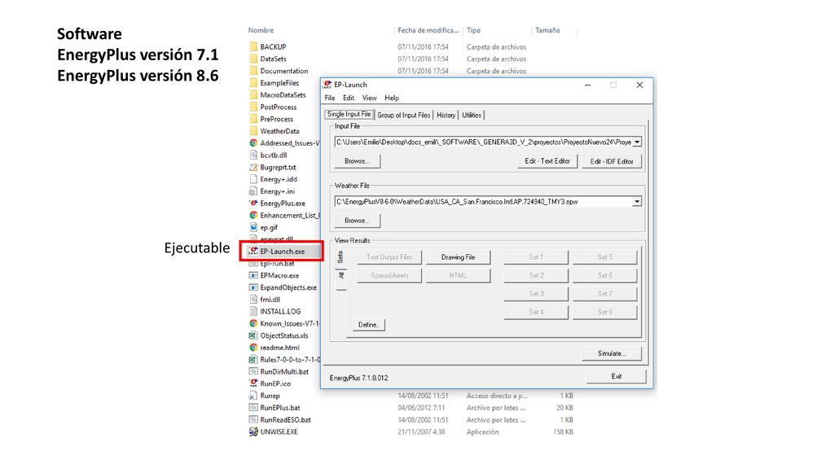Click the Edit - Text Editor button
This screenshot has height=469, width=834.
547,161
